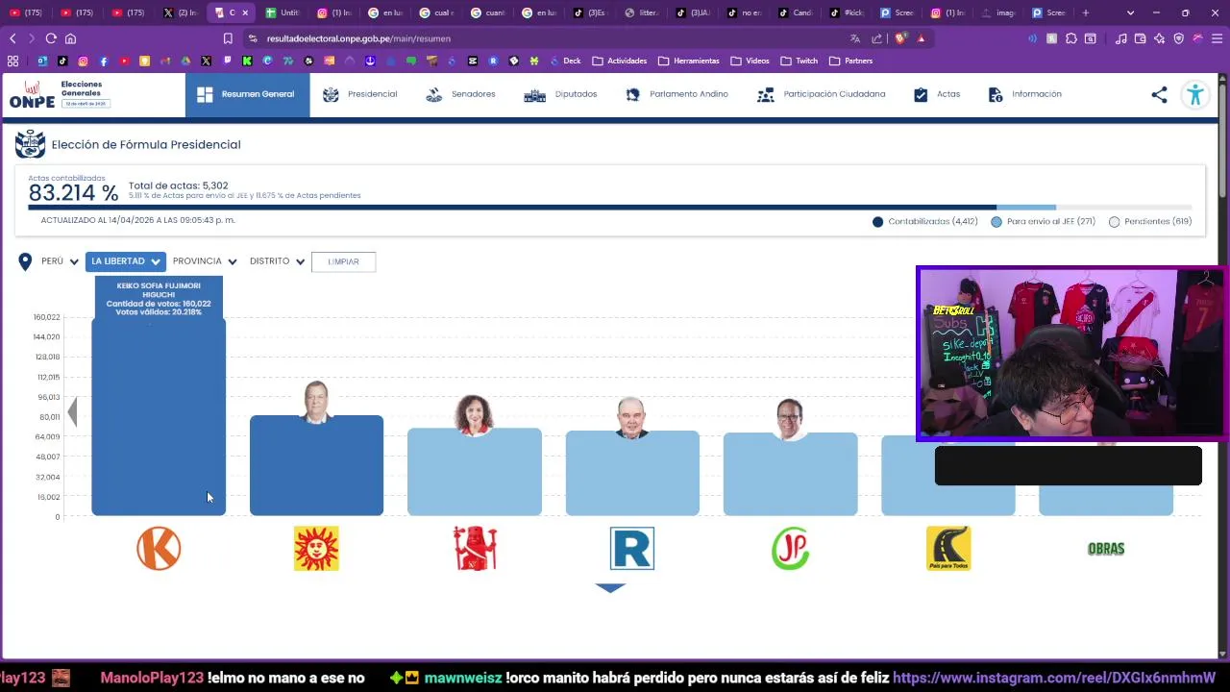Click the streamer webcam overlay
The height and width of the screenshot is (692, 1230).
coord(1072,353)
